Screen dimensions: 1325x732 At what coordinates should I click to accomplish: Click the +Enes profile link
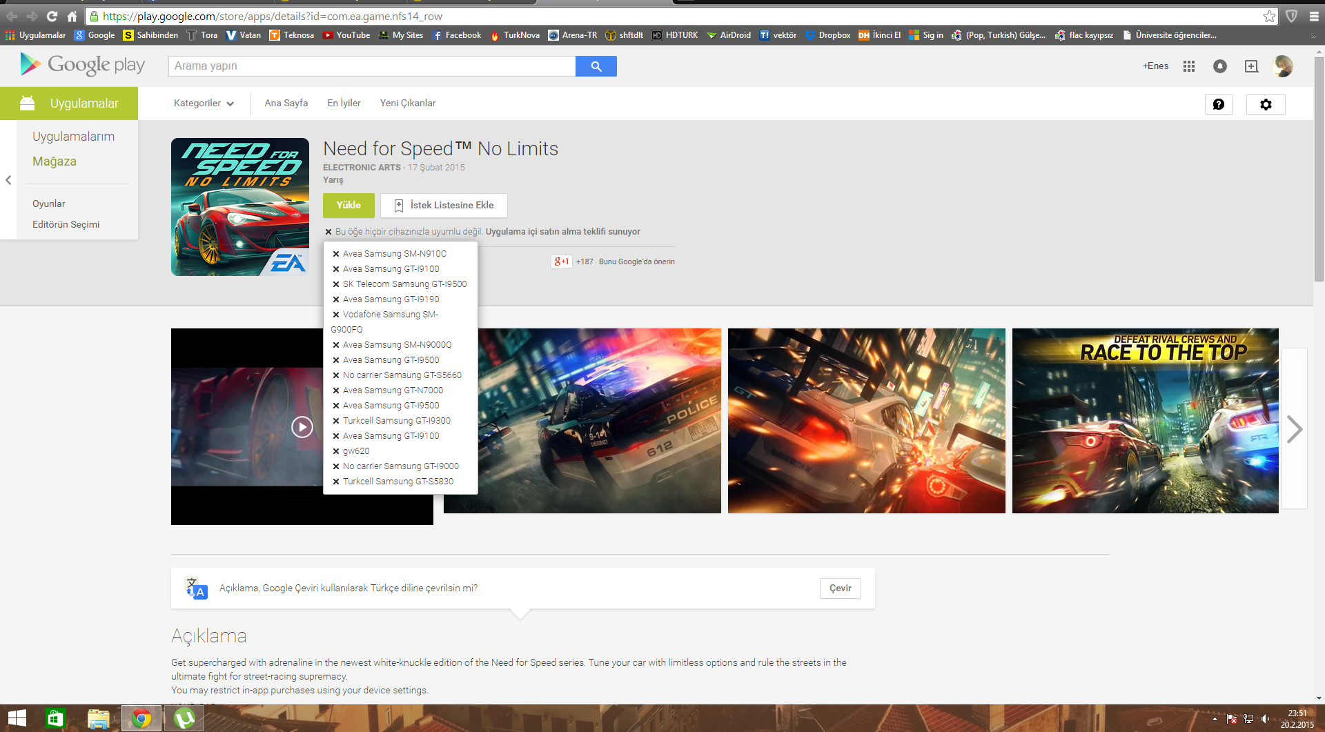[x=1155, y=66]
